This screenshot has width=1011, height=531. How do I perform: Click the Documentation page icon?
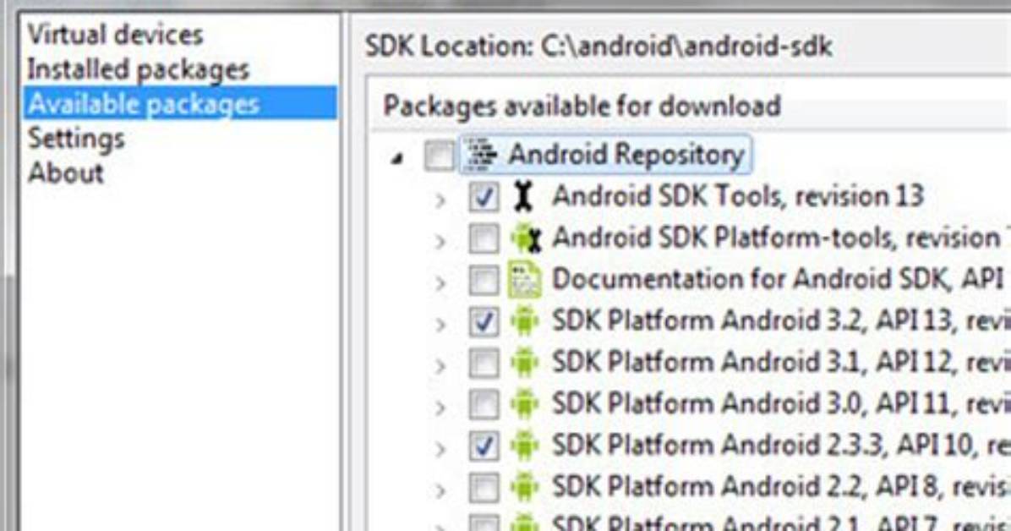point(525,279)
